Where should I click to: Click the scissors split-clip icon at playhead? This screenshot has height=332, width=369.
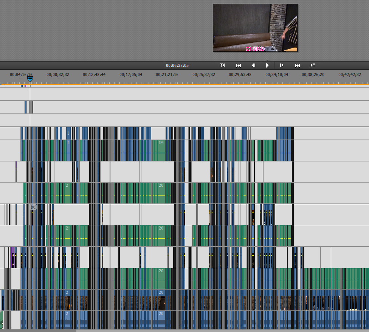click(x=33, y=207)
